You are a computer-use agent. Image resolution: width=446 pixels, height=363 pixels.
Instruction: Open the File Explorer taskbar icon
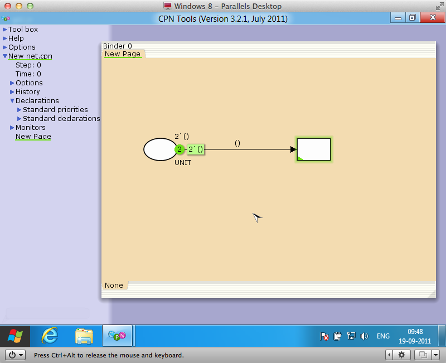click(84, 336)
